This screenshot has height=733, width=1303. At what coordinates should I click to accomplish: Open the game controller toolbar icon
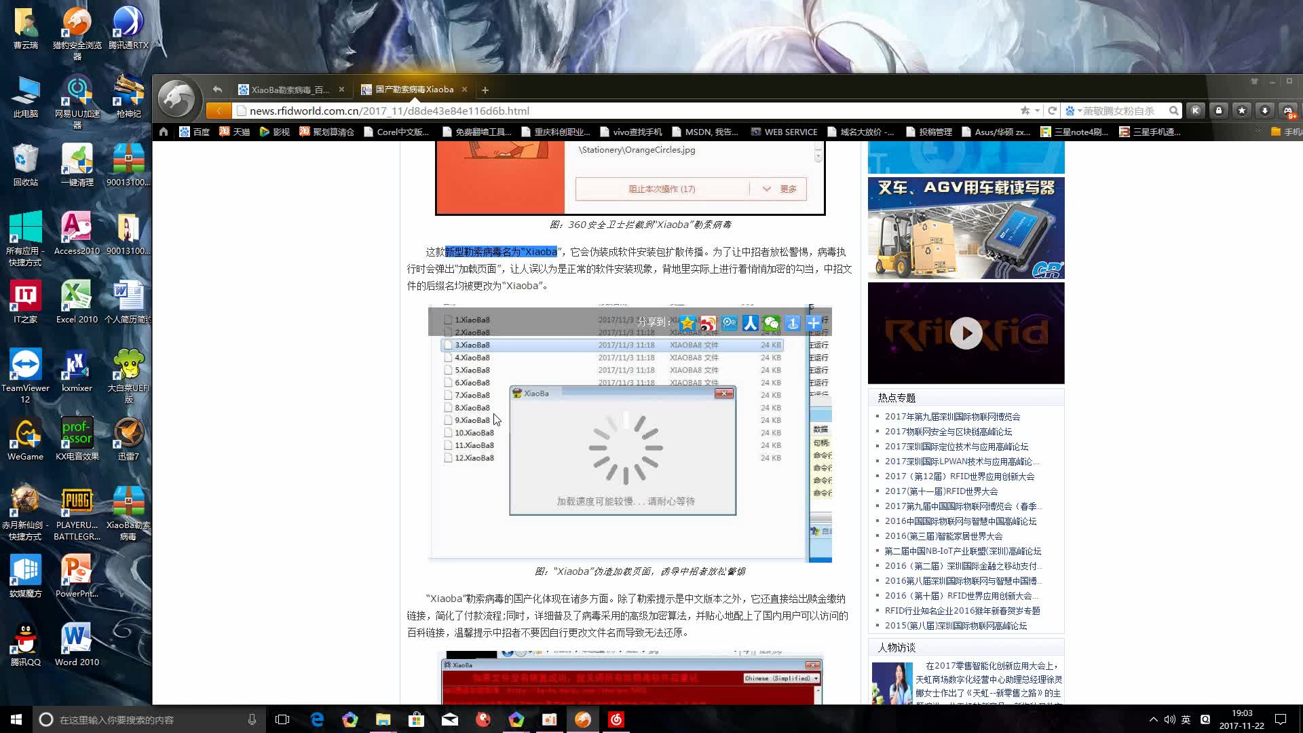[1288, 111]
